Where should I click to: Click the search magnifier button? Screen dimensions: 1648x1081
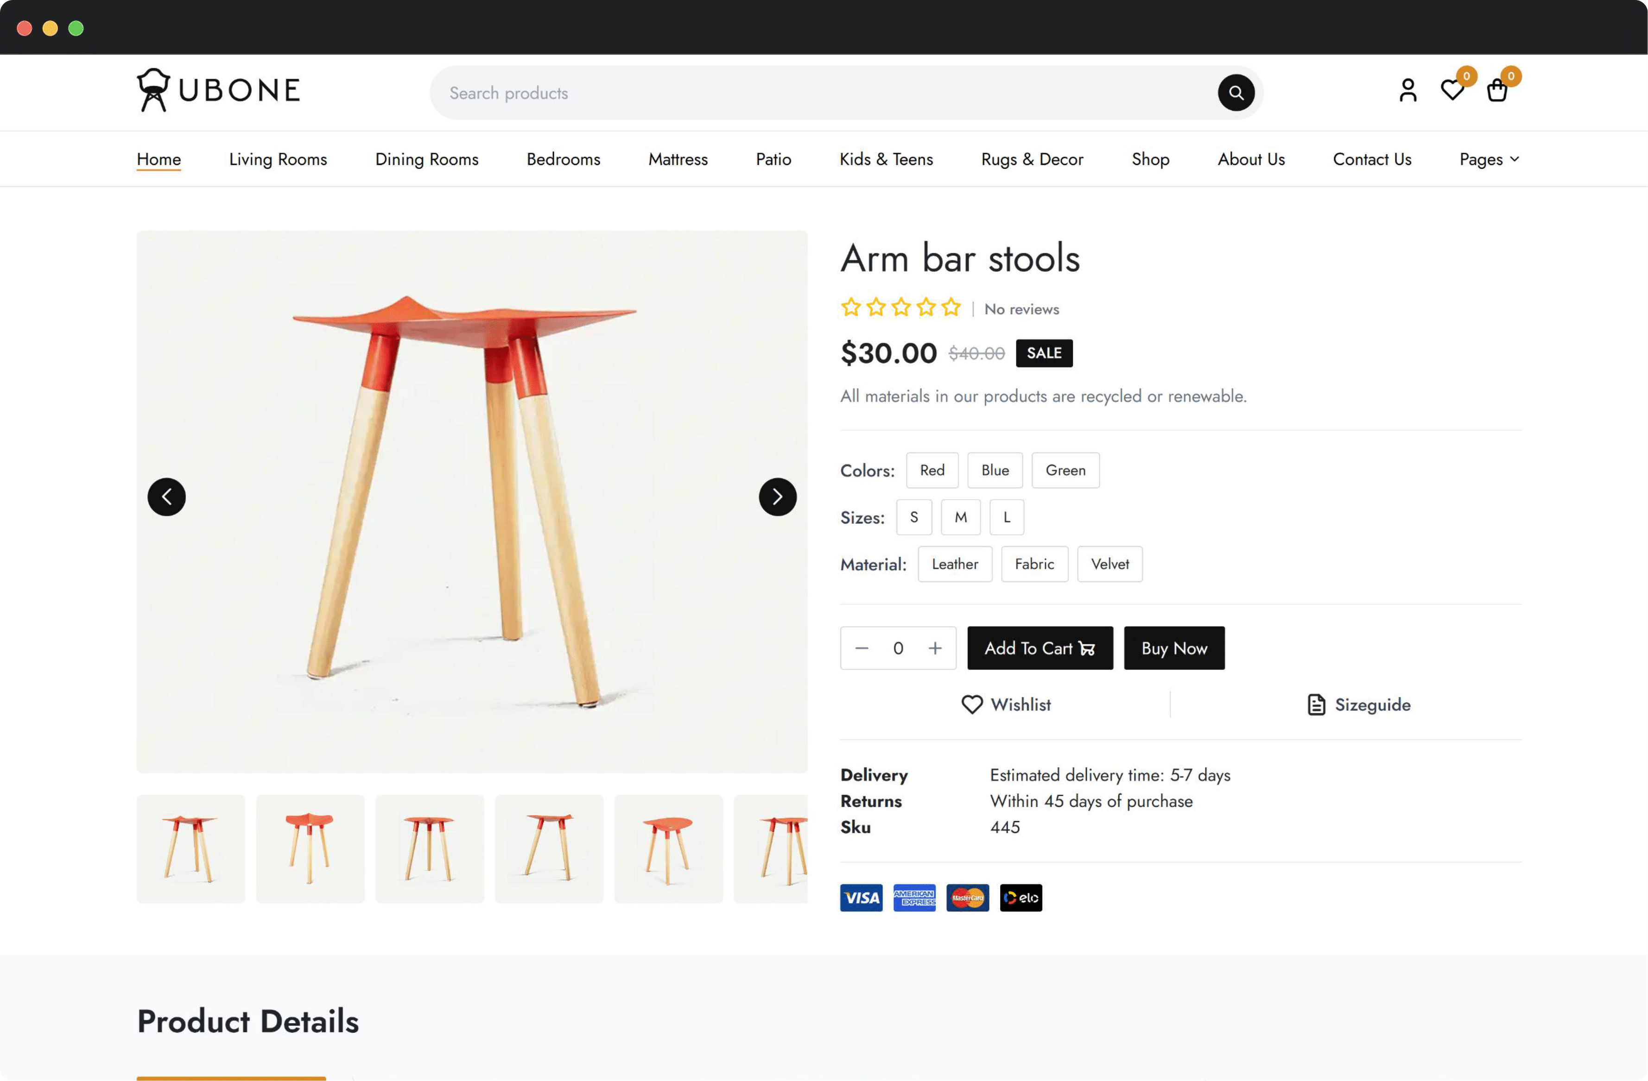(1236, 93)
